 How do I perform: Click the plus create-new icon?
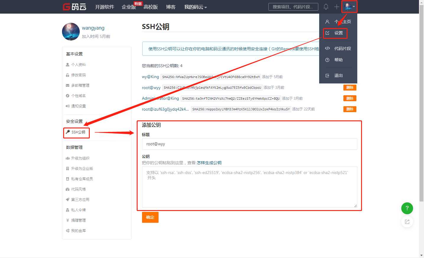point(337,7)
